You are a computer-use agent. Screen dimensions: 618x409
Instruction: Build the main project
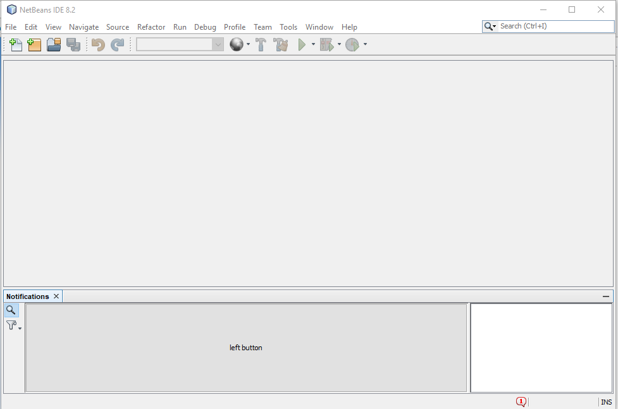[x=261, y=44]
